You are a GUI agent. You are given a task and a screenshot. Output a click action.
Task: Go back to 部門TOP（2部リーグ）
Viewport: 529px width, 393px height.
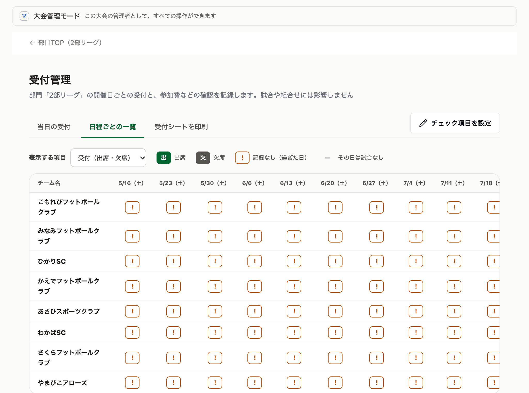[x=66, y=43]
